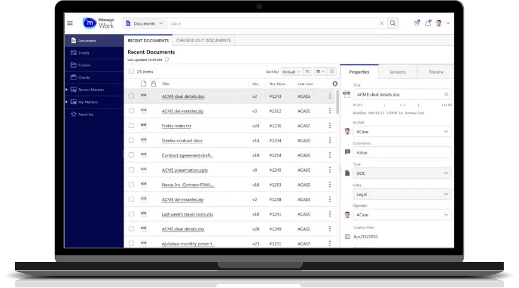Open the view layout dropdown icon
The image size is (519, 288).
320,72
